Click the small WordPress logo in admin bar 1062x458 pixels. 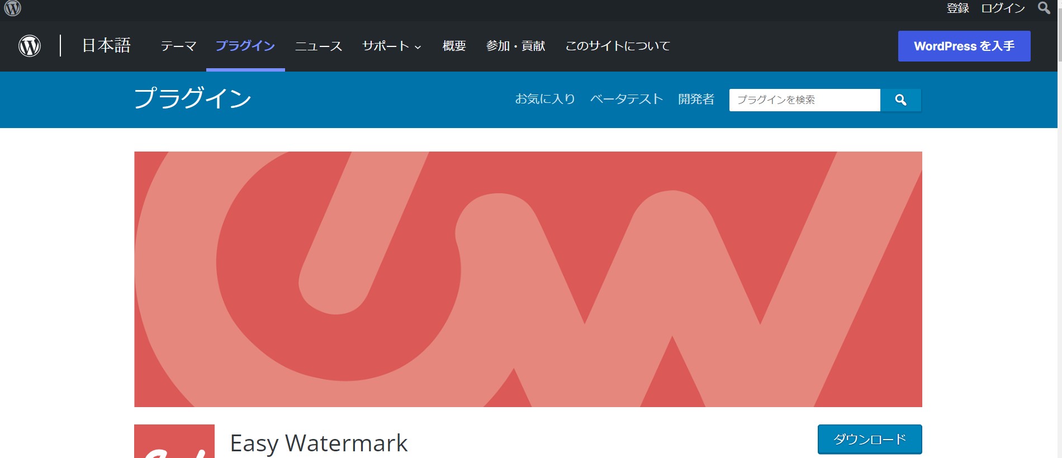(12, 8)
